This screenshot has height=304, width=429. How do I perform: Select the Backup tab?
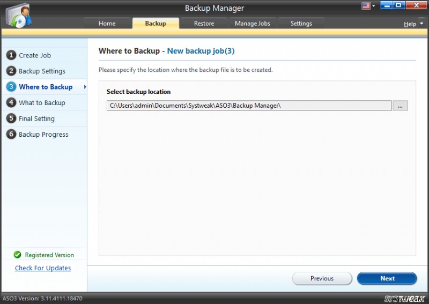156,23
